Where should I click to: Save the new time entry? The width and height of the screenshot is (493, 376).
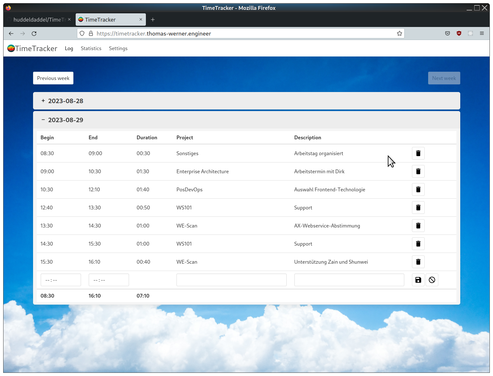(x=418, y=280)
